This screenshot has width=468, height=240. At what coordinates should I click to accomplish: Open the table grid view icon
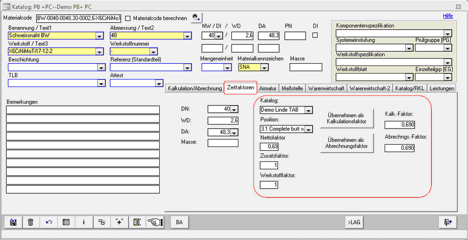[66, 222]
